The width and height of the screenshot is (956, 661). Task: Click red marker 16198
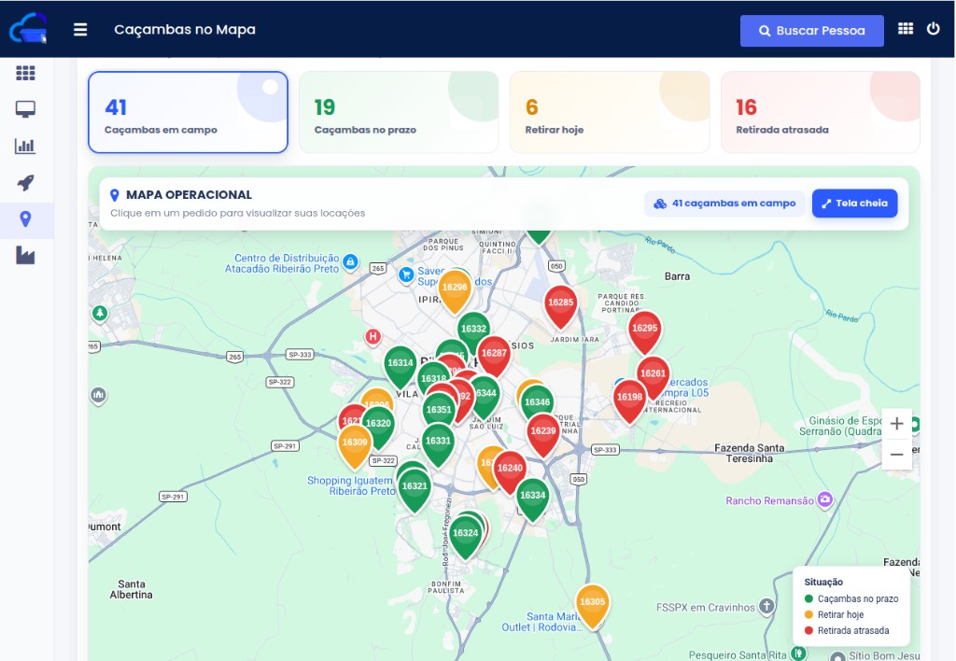pos(629,398)
